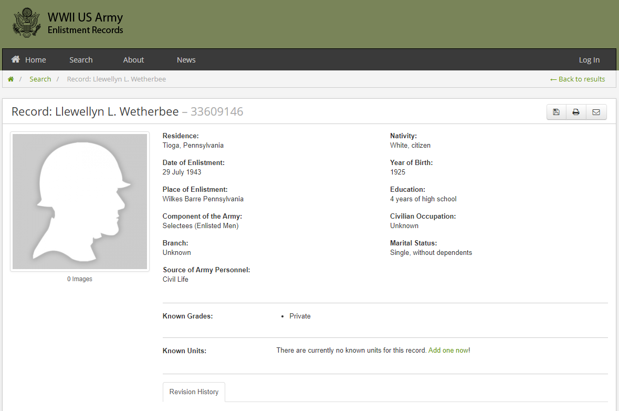Click breadcrumb text Record: Llewellyn L. Wetherbee

pos(117,79)
